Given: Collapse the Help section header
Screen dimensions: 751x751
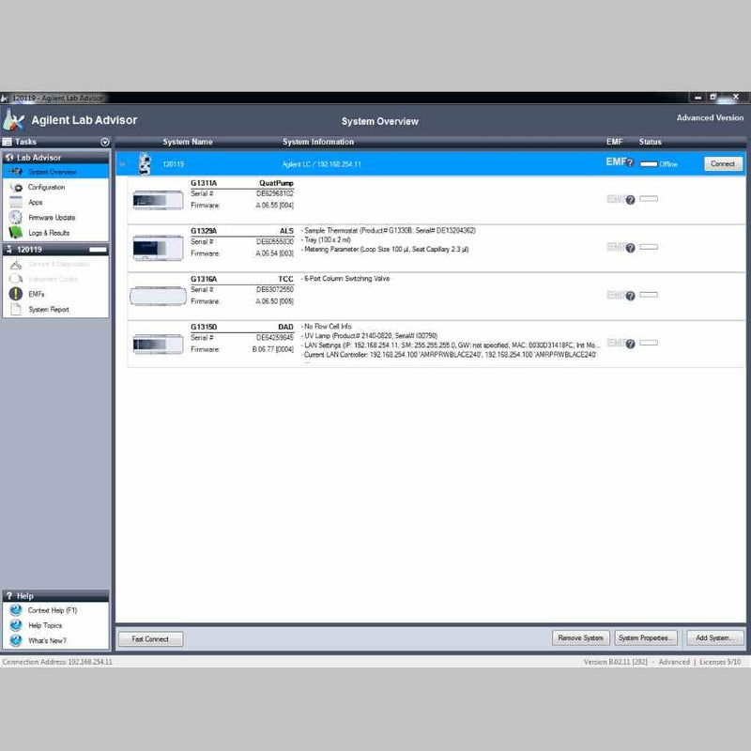Looking at the screenshot, I should click(x=55, y=596).
